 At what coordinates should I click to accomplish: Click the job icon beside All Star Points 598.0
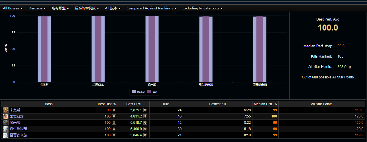click(350, 67)
